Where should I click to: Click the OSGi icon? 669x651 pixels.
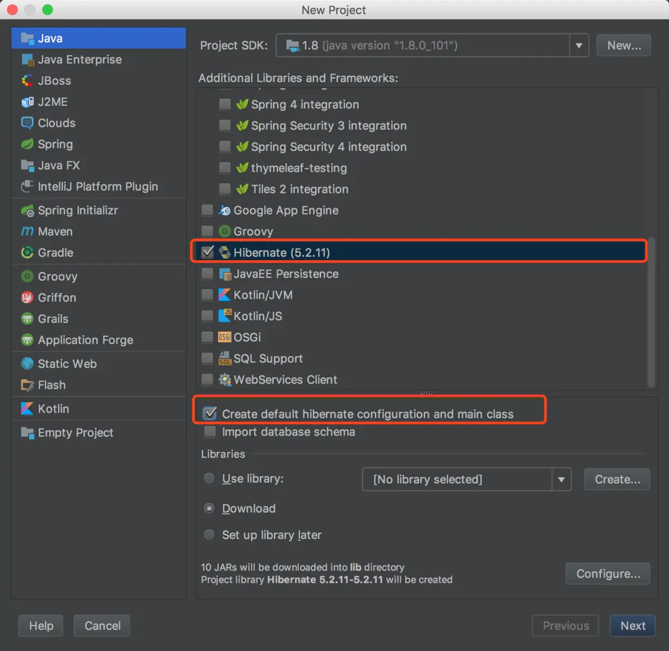tap(224, 337)
